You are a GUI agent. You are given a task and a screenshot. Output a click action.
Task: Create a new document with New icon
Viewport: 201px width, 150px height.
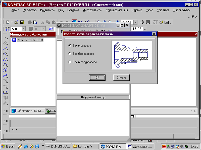click(8, 22)
